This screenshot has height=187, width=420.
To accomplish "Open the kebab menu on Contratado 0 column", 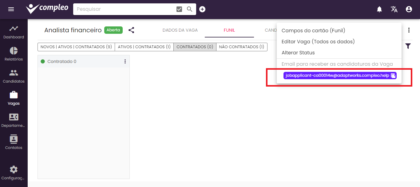I will point(125,61).
